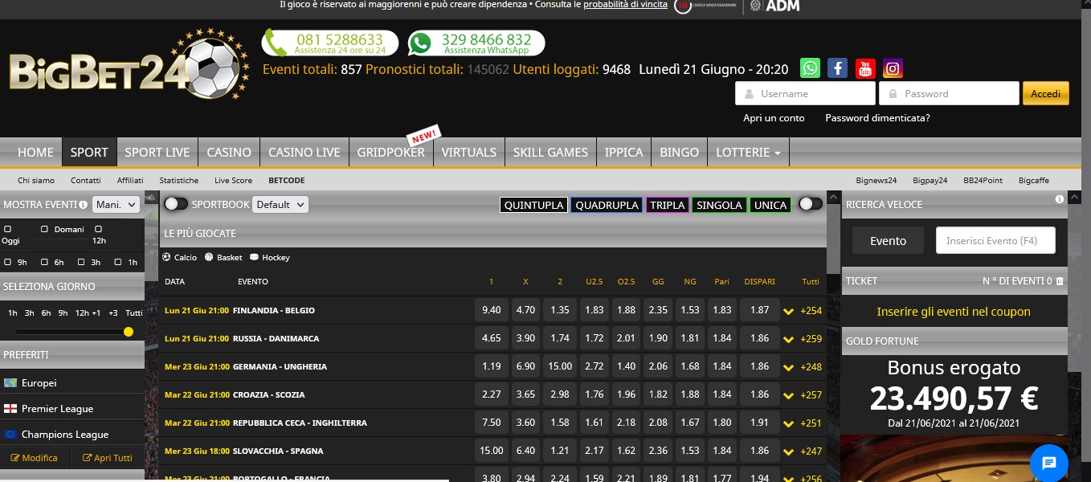Open the WhatsApp social icon
This screenshot has width=1091, height=482.
pos(811,68)
